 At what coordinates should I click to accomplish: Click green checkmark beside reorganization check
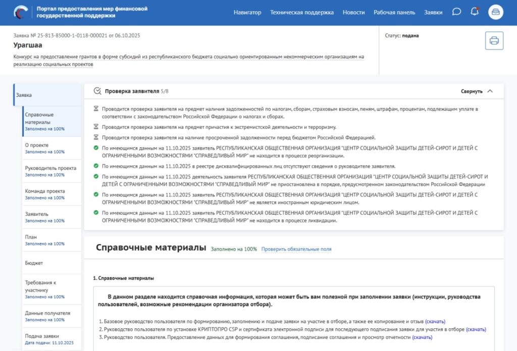(x=96, y=148)
